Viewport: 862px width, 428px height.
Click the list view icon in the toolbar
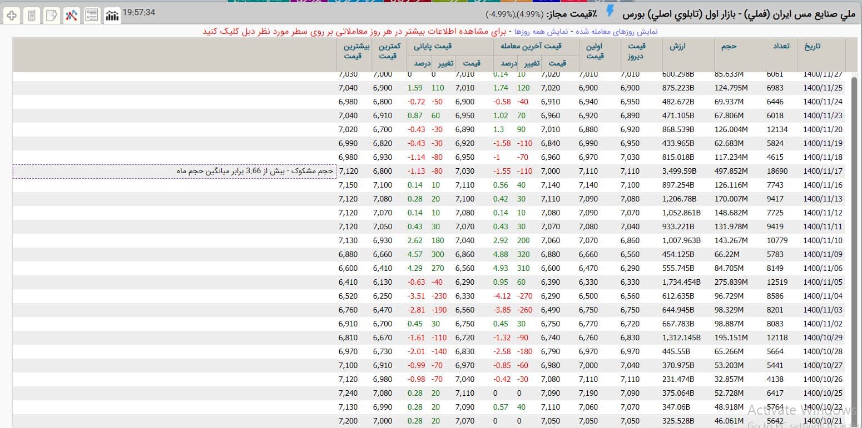(x=92, y=15)
